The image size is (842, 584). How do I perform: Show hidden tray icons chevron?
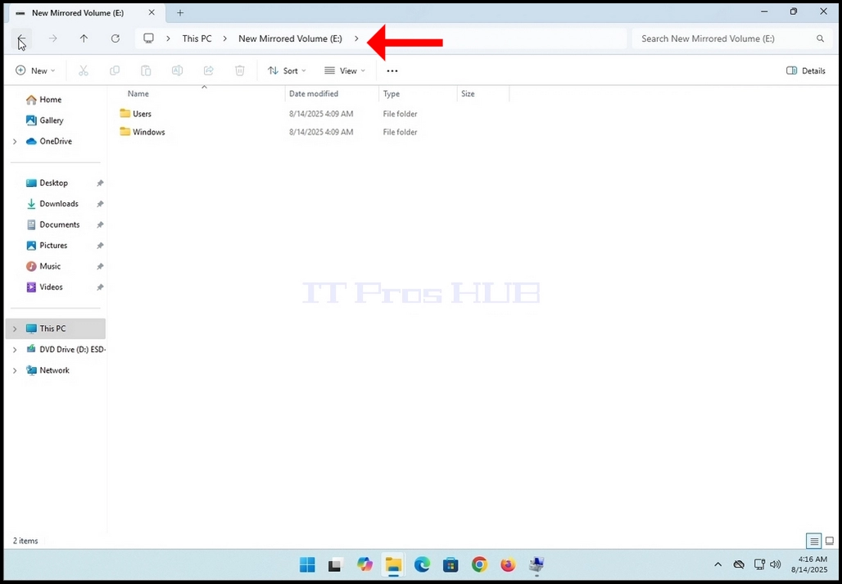pyautogui.click(x=718, y=564)
